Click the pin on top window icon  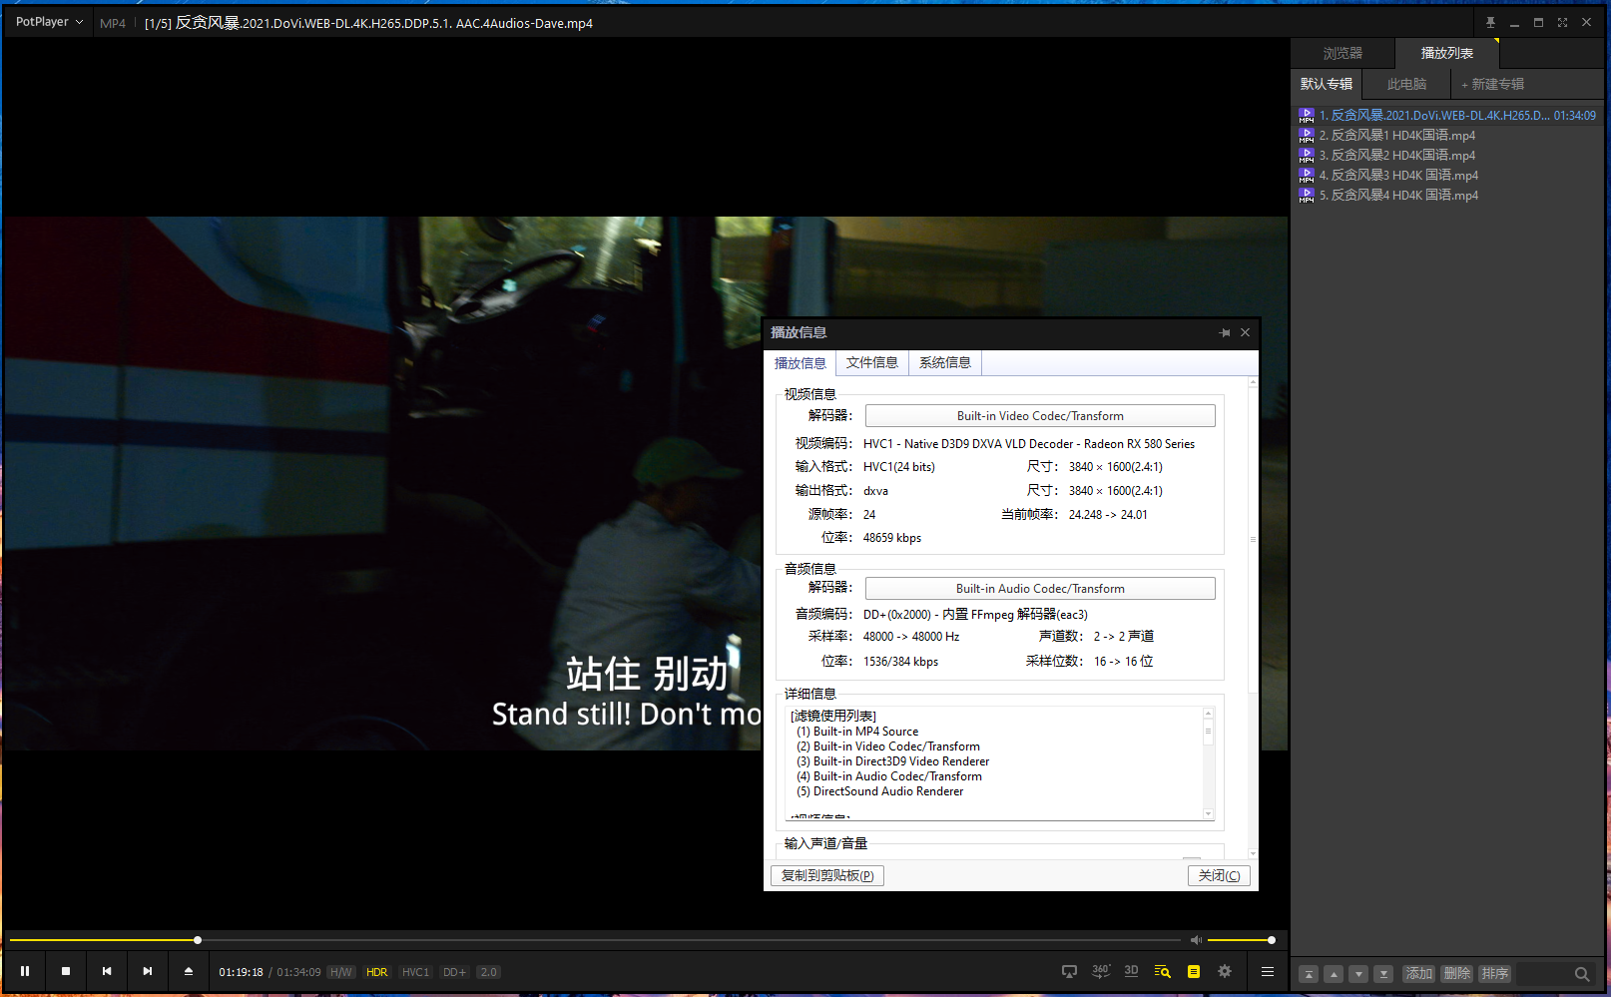(x=1490, y=22)
